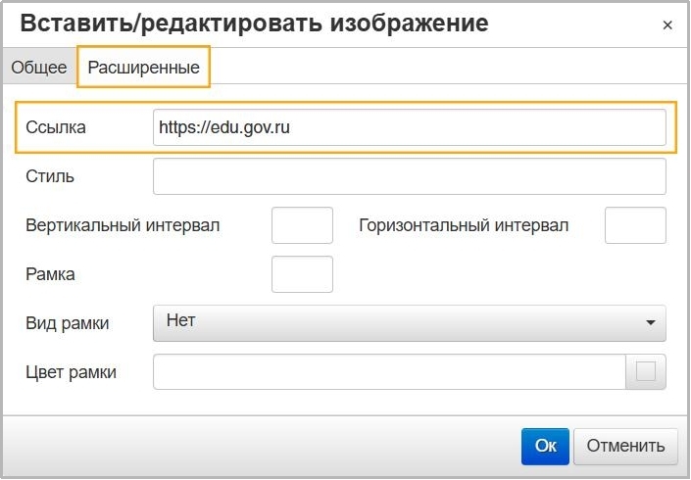Click the caret arrow in Вид рамки list
This screenshot has height=480, width=691.
point(650,322)
